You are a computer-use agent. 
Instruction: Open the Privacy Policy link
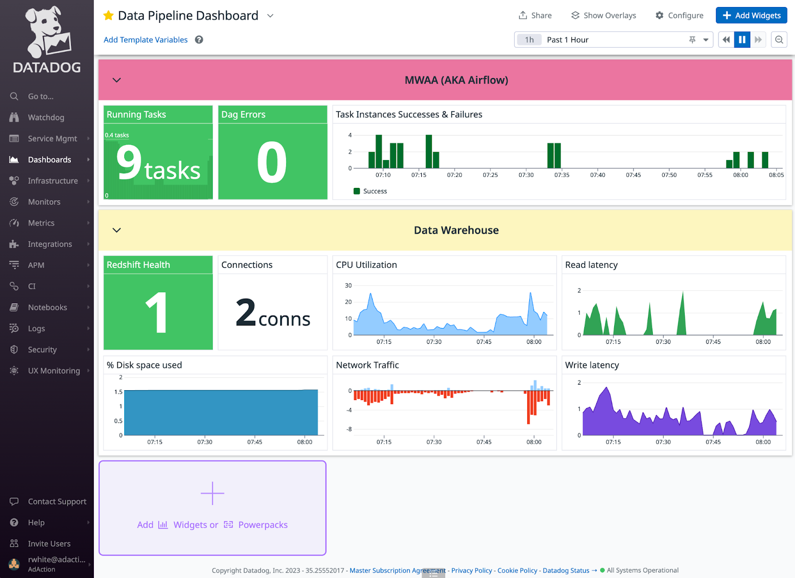[472, 571]
